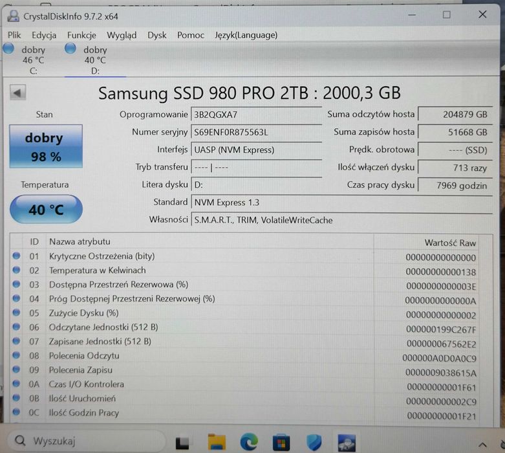Click the Tryb transferu field ---- | ----

tap(256, 168)
